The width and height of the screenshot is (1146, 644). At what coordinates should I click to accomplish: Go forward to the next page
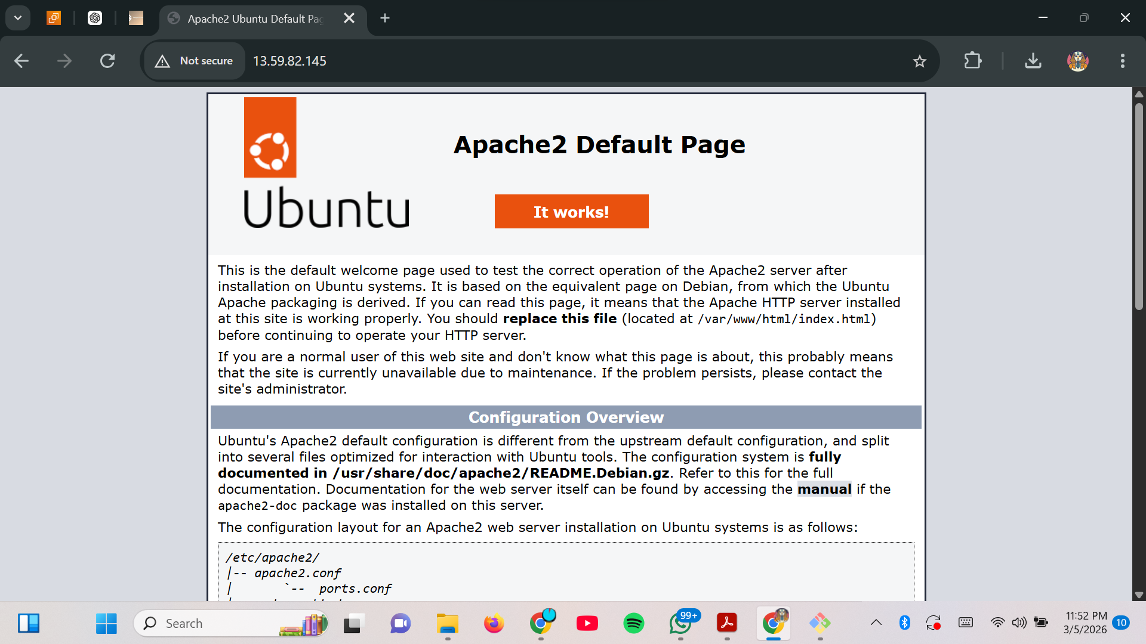coord(64,61)
